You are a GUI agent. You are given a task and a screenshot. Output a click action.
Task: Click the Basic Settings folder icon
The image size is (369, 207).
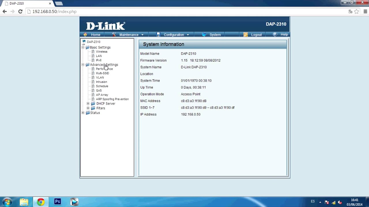pyautogui.click(x=87, y=47)
